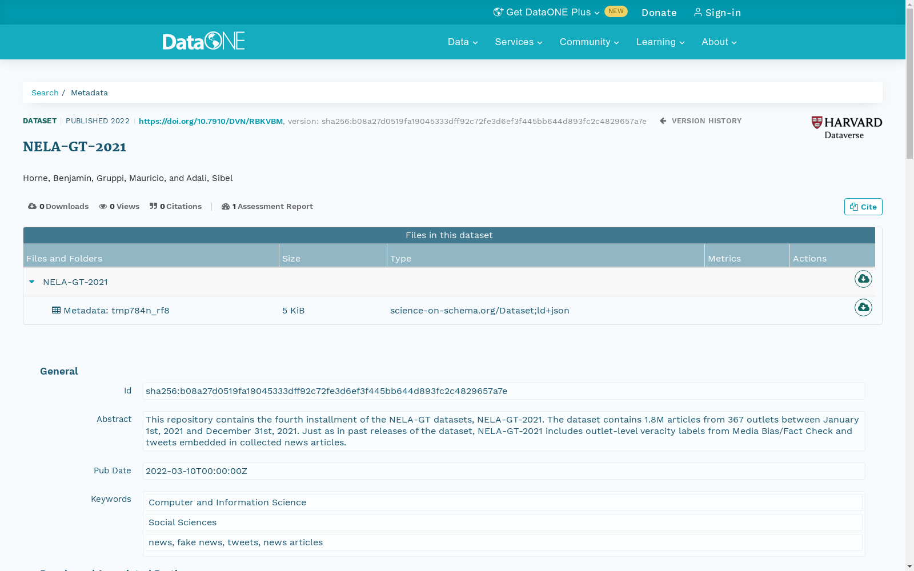Click the DataONE logo
The image size is (914, 571).
(203, 41)
